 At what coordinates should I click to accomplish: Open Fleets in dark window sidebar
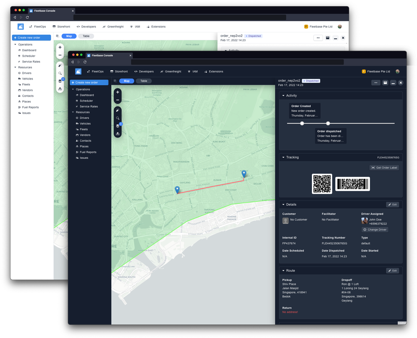[82, 130]
